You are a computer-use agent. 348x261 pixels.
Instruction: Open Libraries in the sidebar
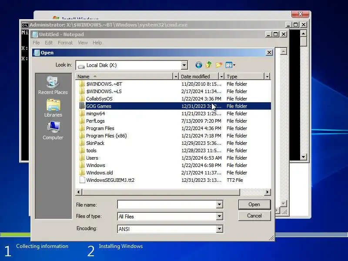click(x=53, y=108)
